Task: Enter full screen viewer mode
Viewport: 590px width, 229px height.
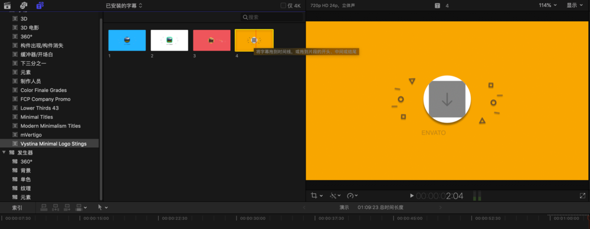Action: point(582,195)
